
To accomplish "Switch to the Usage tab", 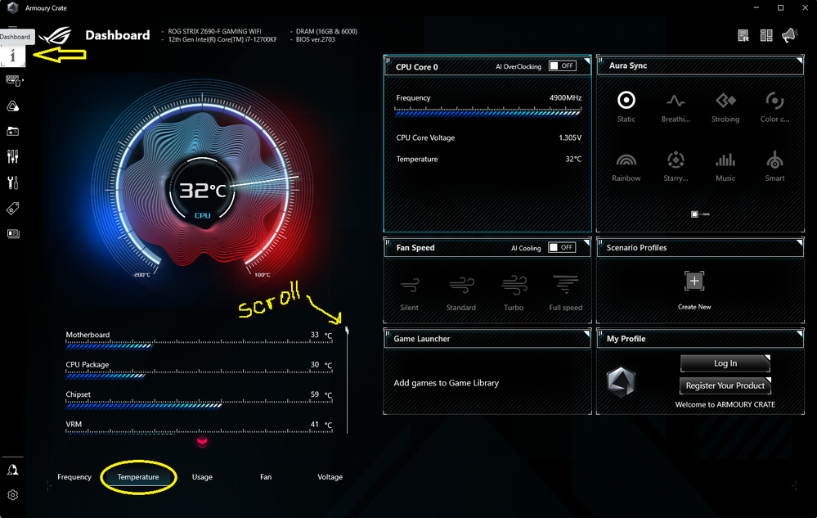I will 202,477.
